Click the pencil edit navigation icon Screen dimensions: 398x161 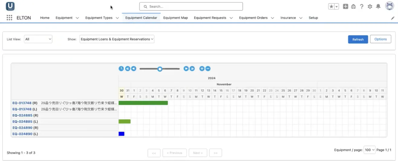tap(393, 18)
